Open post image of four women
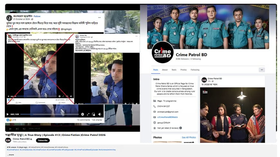Screen dimensions: 280x157 pyautogui.click(x=232, y=115)
